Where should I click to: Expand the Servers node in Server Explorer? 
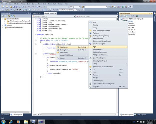coord(2,25)
